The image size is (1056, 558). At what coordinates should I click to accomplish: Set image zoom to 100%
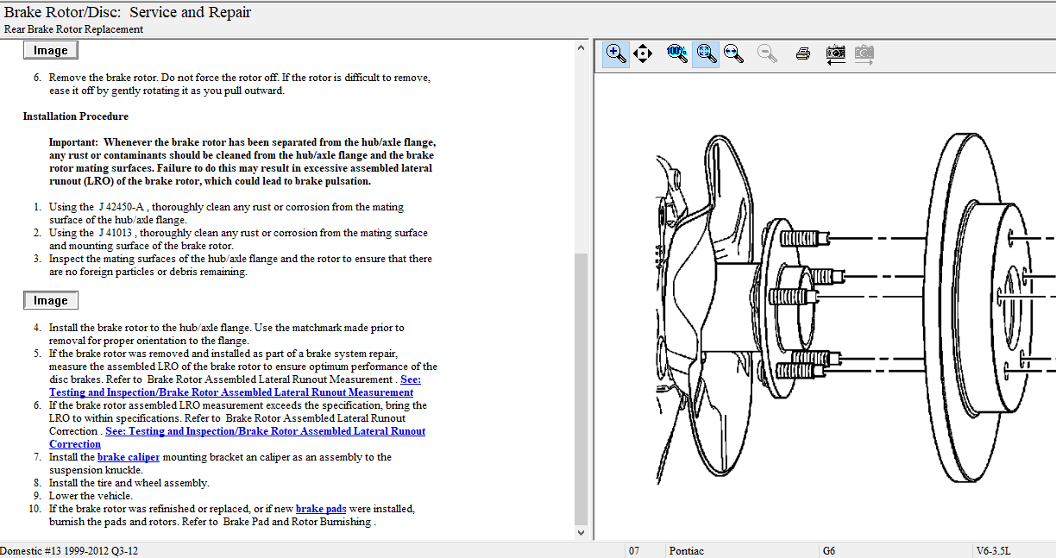click(x=677, y=54)
